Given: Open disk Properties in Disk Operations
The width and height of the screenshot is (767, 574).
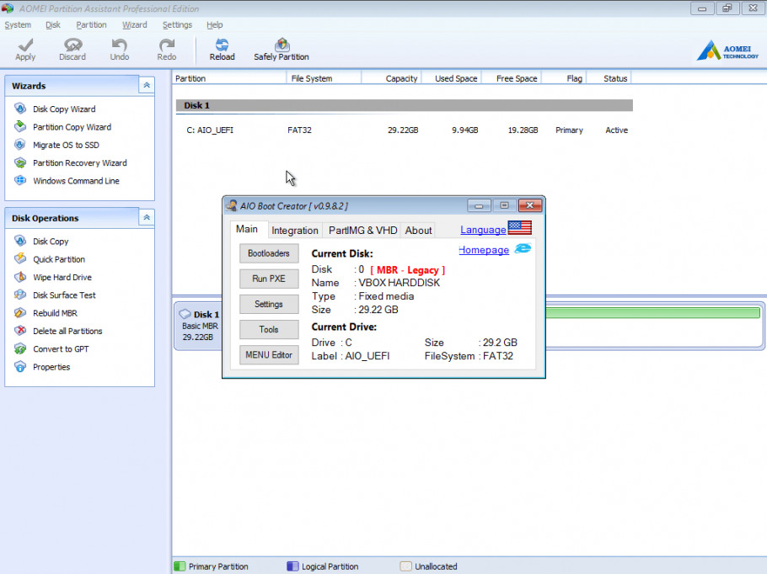Looking at the screenshot, I should coord(51,367).
